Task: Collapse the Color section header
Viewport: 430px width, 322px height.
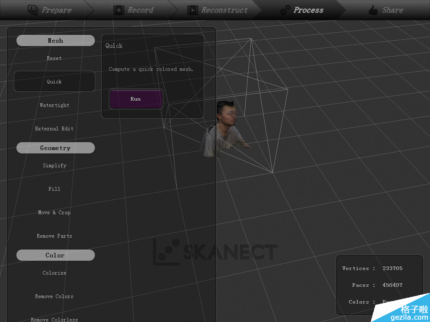Action: coord(55,255)
